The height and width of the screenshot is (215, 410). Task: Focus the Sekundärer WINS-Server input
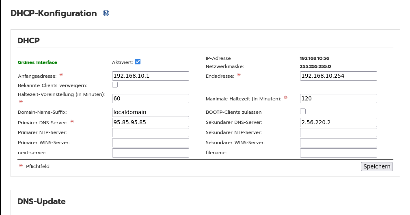tap(338, 143)
